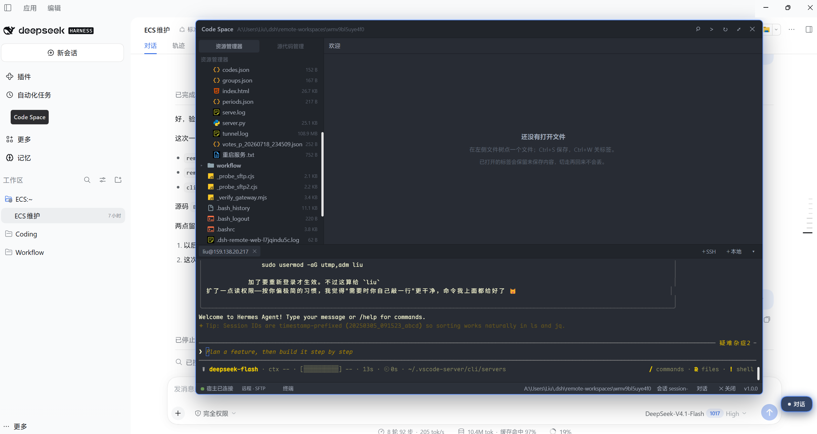
Task: Click the terminal arrow icon in Code Space header
Action: click(711, 29)
